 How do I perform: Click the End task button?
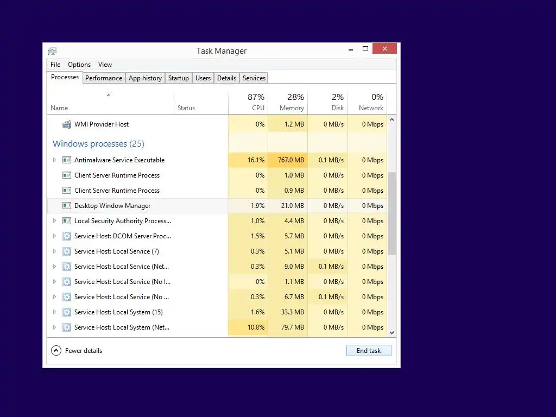coord(369,351)
